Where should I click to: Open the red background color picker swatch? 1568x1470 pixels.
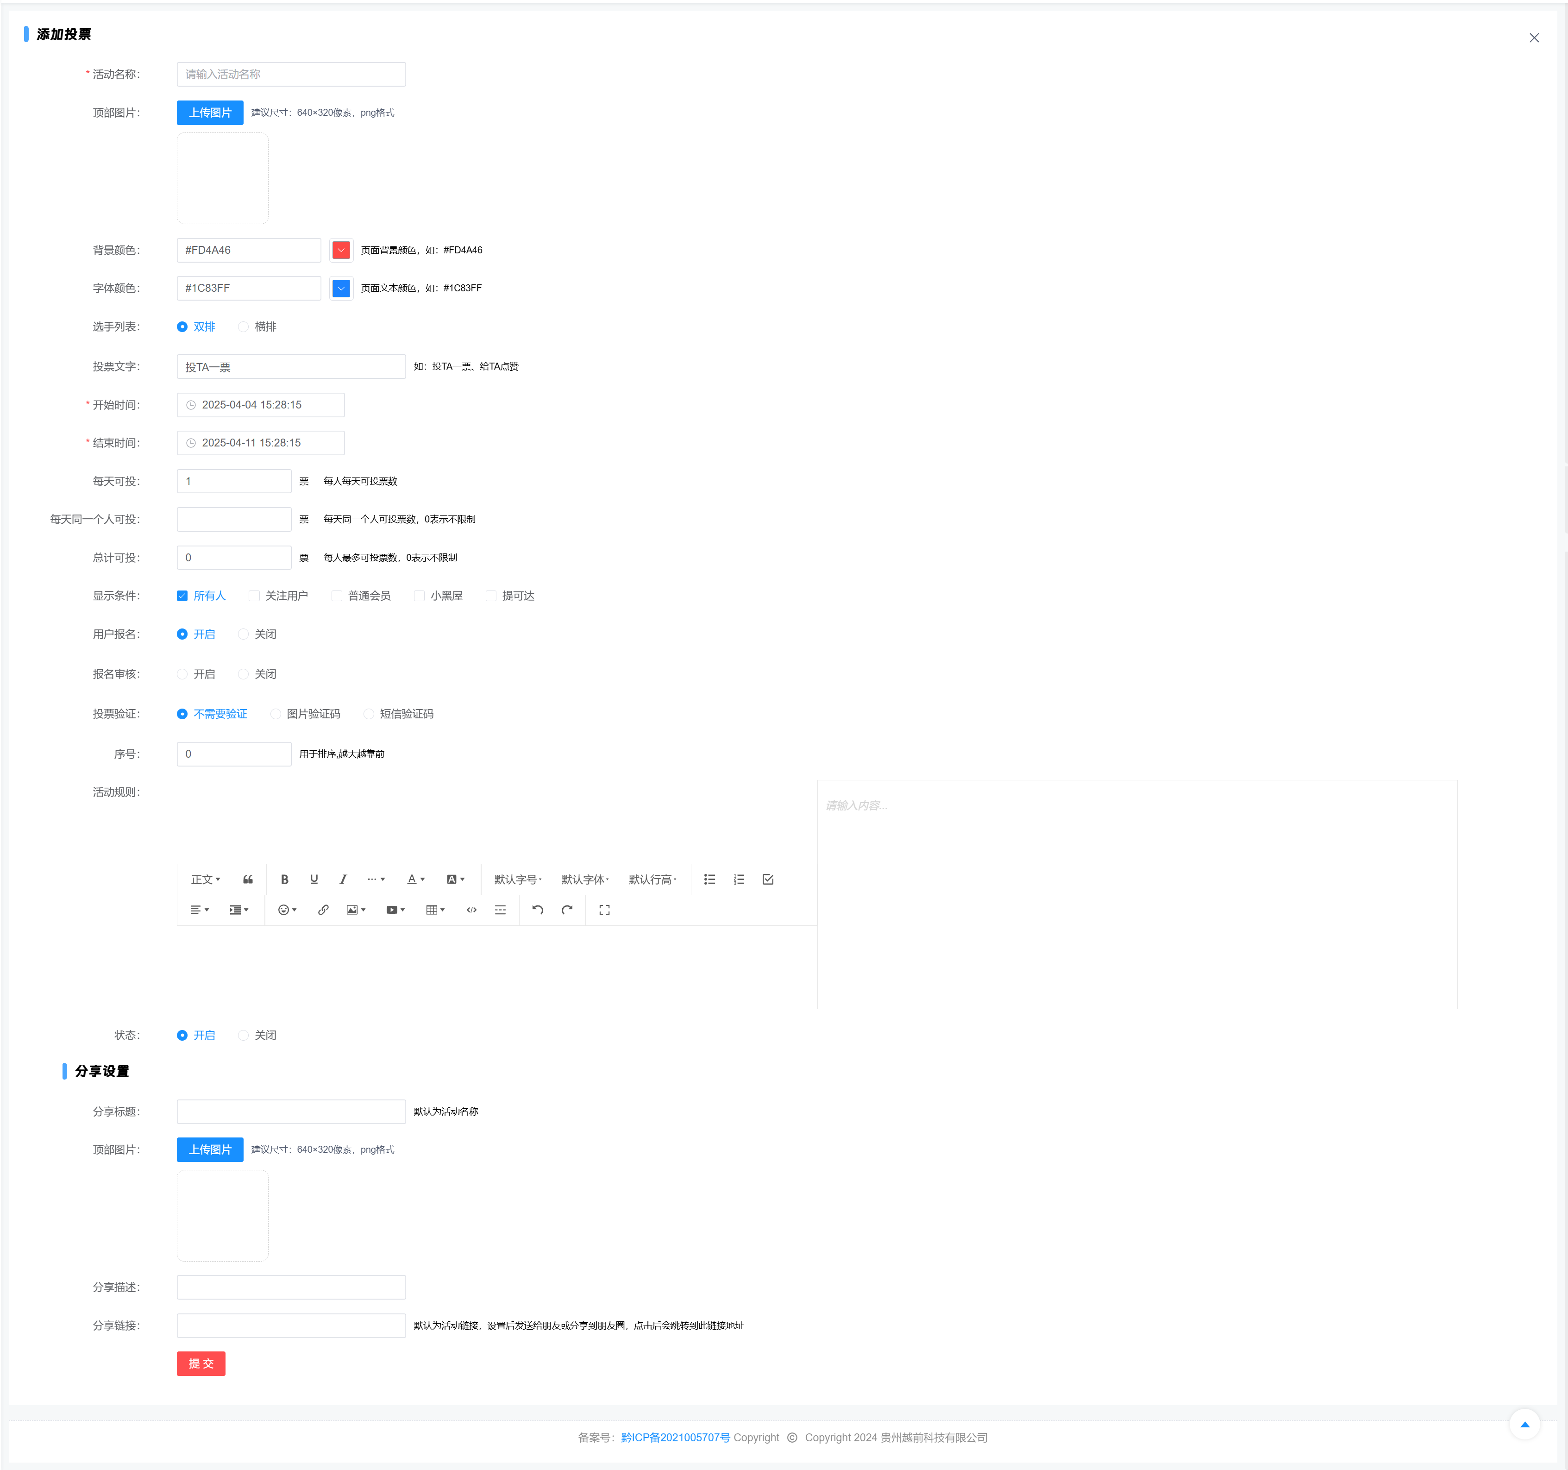(341, 250)
